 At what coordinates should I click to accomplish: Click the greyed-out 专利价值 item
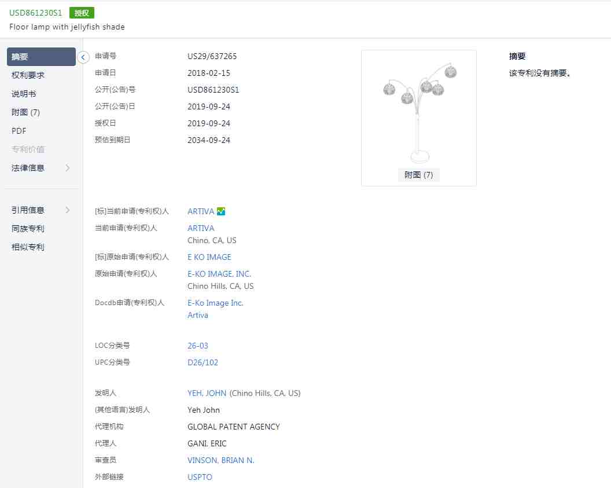28,149
